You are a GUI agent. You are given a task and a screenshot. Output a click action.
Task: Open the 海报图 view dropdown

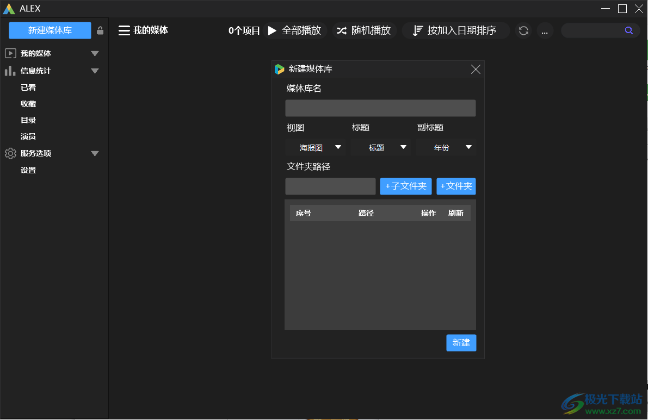point(316,147)
